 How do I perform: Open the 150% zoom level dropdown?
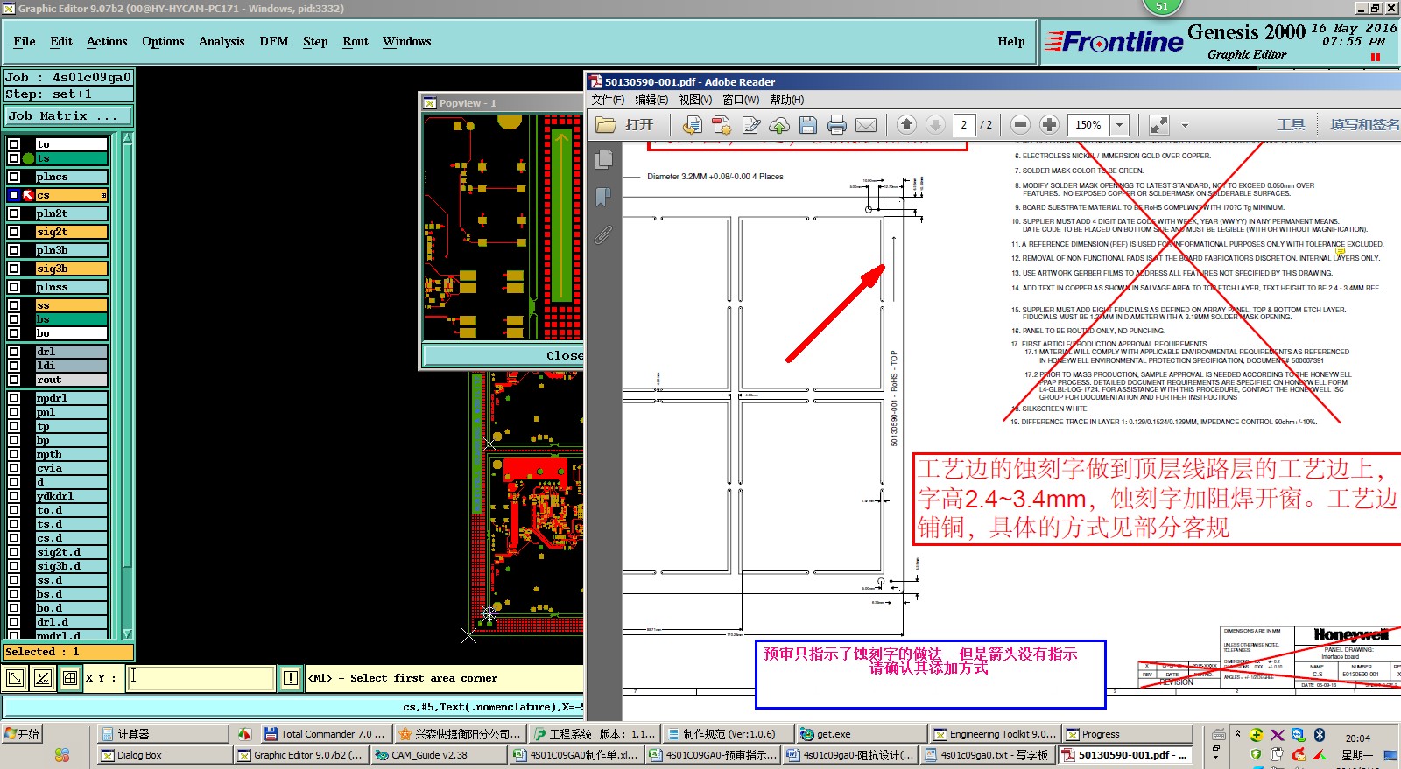pyautogui.click(x=1119, y=125)
